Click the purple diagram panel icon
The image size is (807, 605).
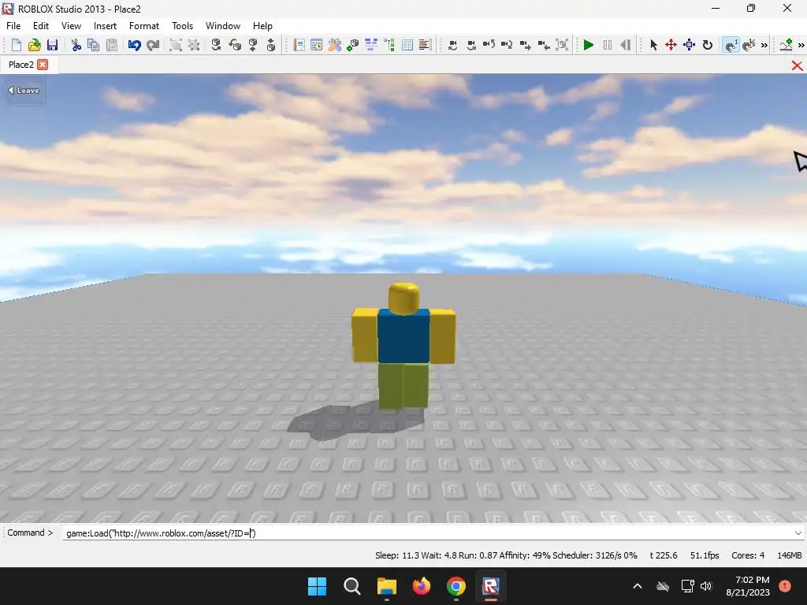pos(371,45)
